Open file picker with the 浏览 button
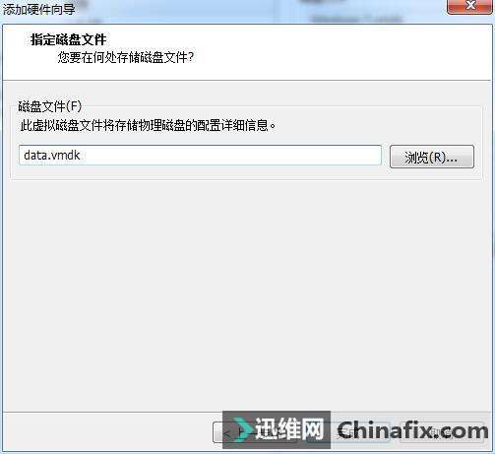 click(432, 157)
